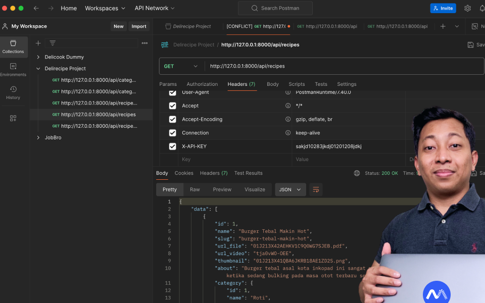Open the GET method dropdown
This screenshot has width=485, height=303.
(x=181, y=66)
